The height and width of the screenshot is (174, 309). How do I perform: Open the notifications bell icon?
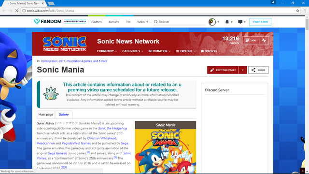(227, 22)
